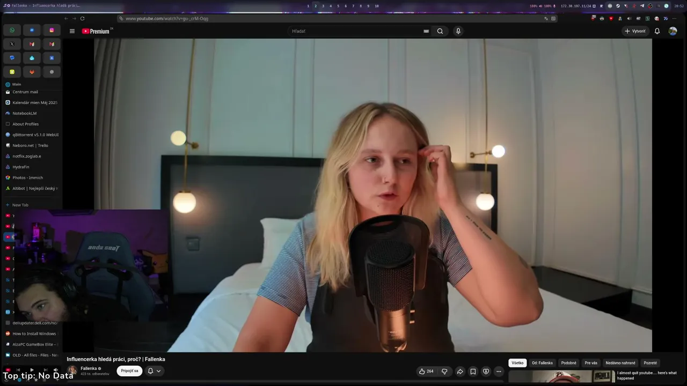Viewport: 687px width, 386px height.
Task: Open more actions for the video
Action: (499, 371)
